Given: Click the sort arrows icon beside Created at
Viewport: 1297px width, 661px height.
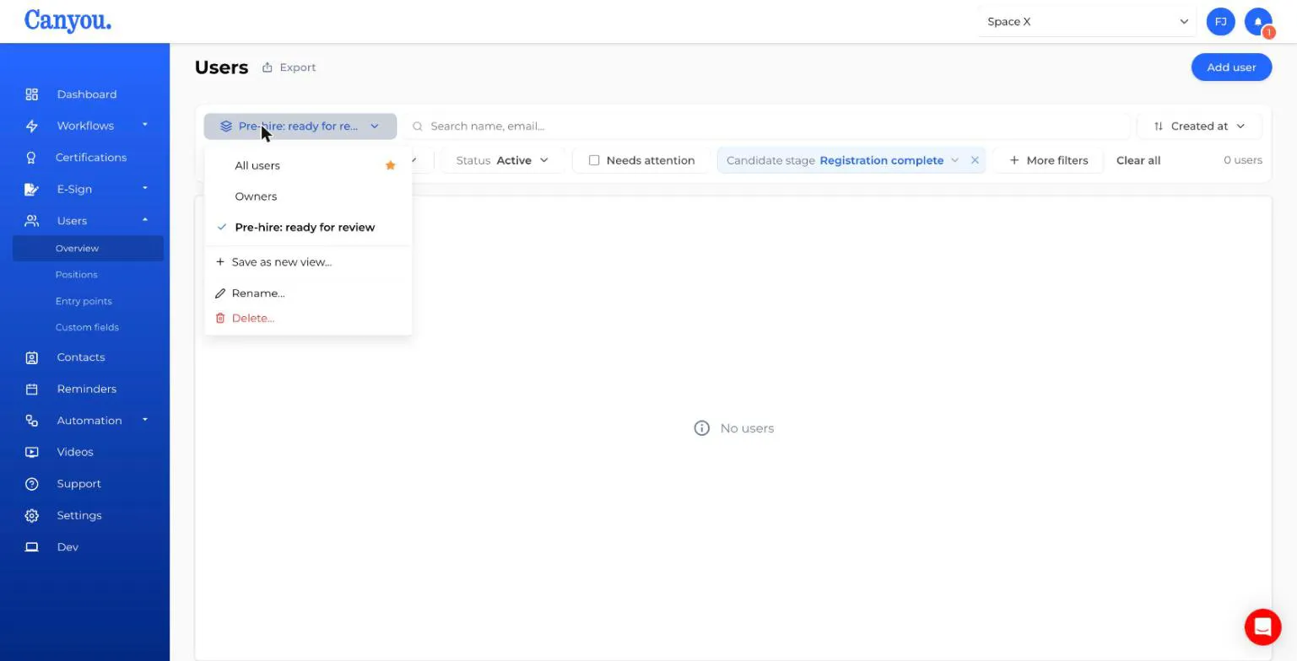Looking at the screenshot, I should click(1159, 126).
